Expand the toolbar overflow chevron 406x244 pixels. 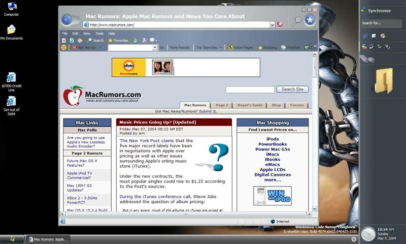[315, 46]
